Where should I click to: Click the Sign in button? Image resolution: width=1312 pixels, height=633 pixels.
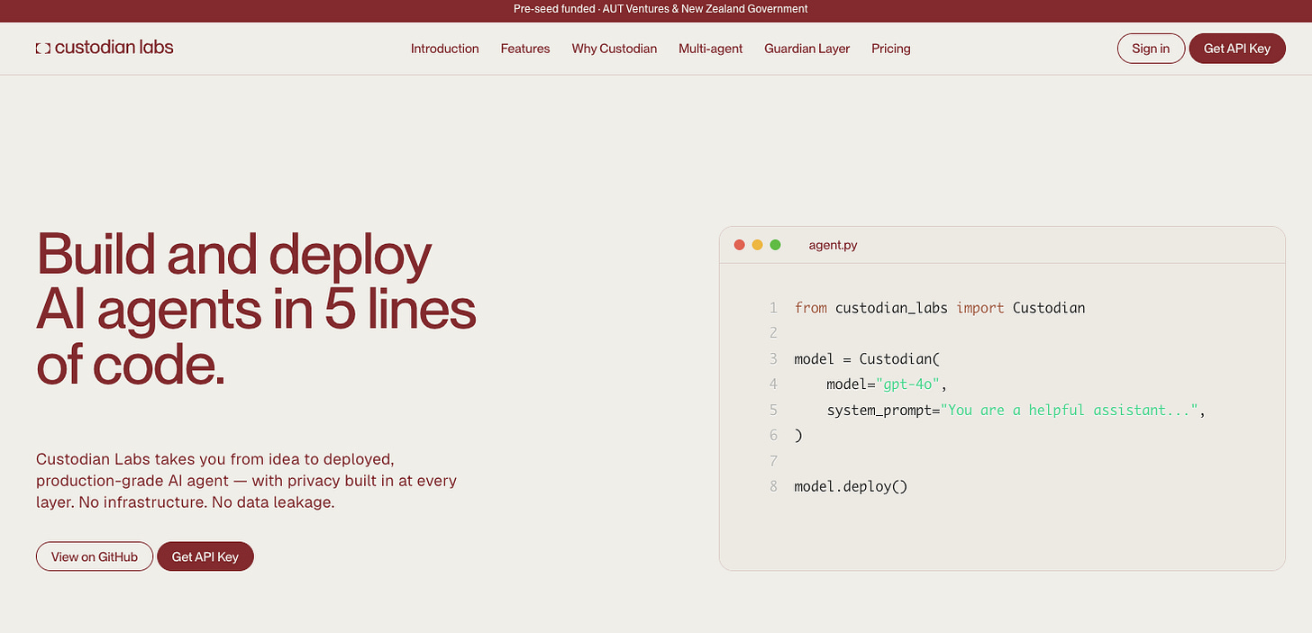tap(1151, 49)
